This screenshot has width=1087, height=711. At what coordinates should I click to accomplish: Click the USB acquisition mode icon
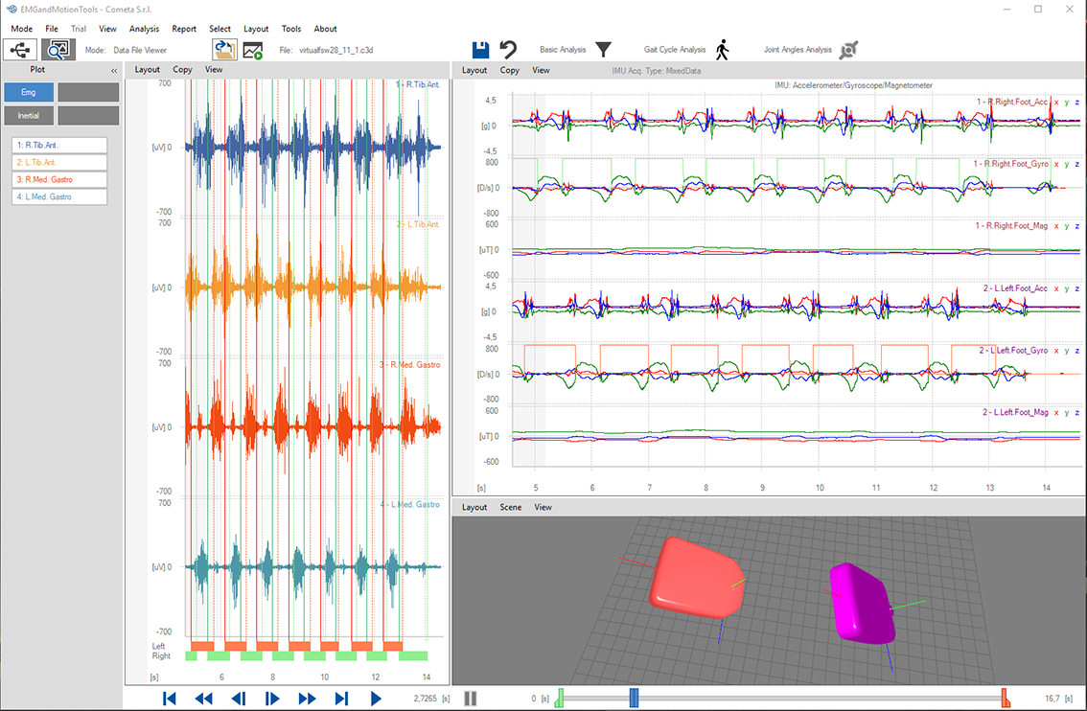21,49
